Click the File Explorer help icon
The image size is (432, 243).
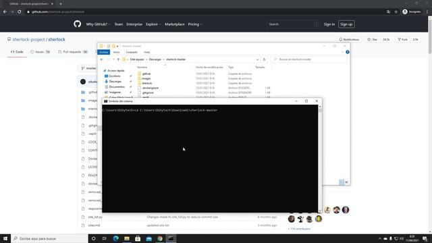click(x=348, y=52)
